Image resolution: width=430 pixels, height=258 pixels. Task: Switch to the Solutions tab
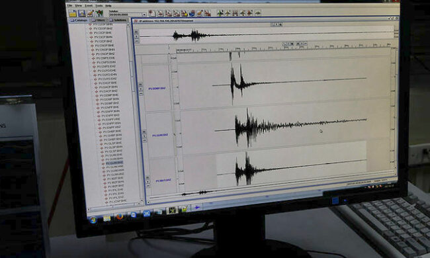coord(118,20)
